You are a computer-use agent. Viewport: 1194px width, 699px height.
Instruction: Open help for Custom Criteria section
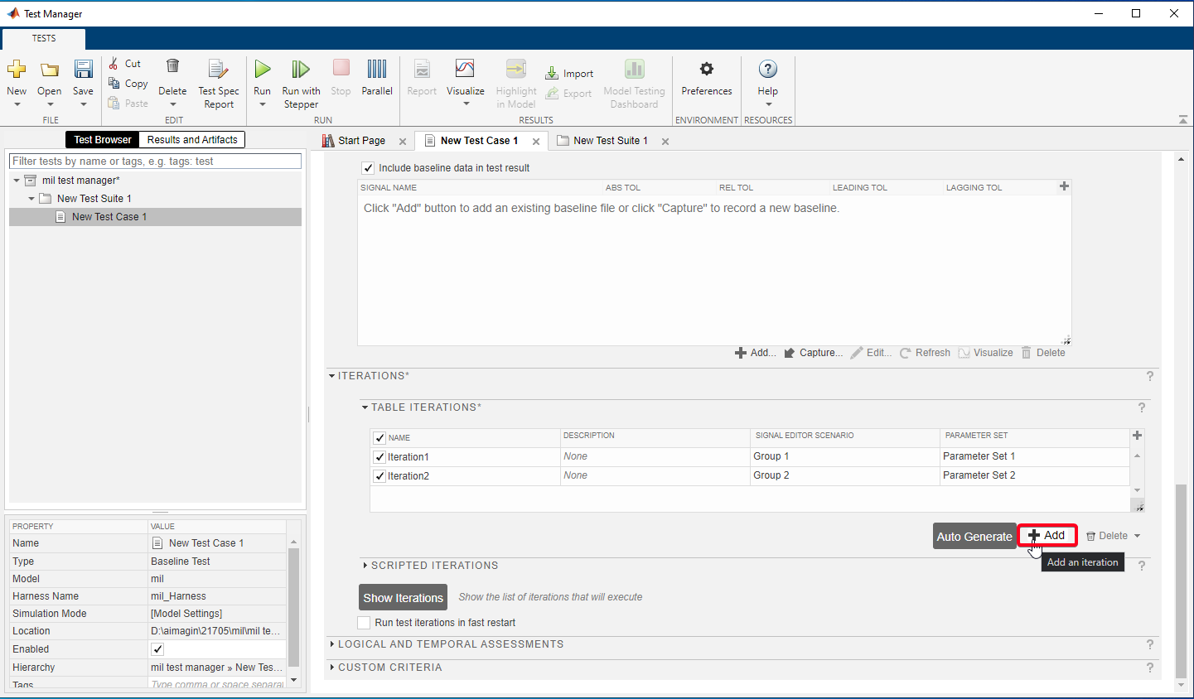point(1149,668)
